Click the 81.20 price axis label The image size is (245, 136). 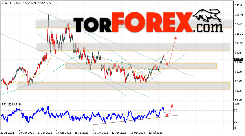239,72
